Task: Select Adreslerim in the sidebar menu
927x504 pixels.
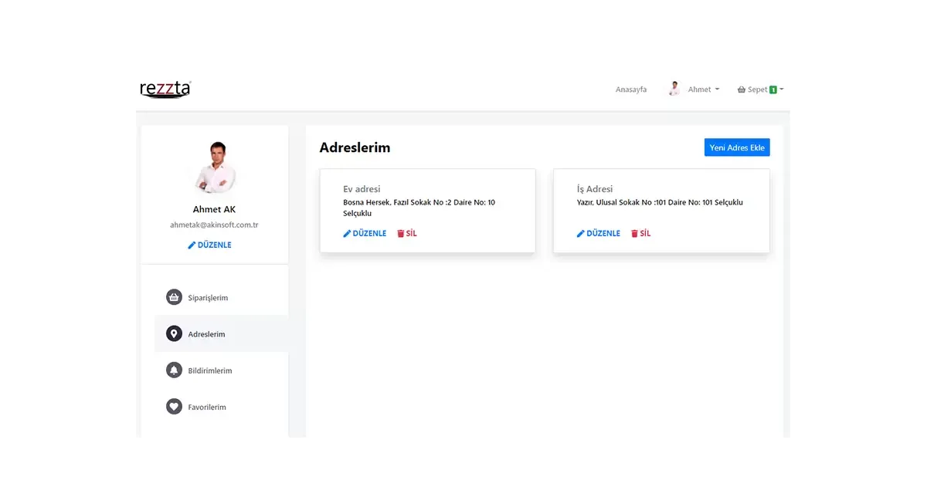Action: [222, 333]
